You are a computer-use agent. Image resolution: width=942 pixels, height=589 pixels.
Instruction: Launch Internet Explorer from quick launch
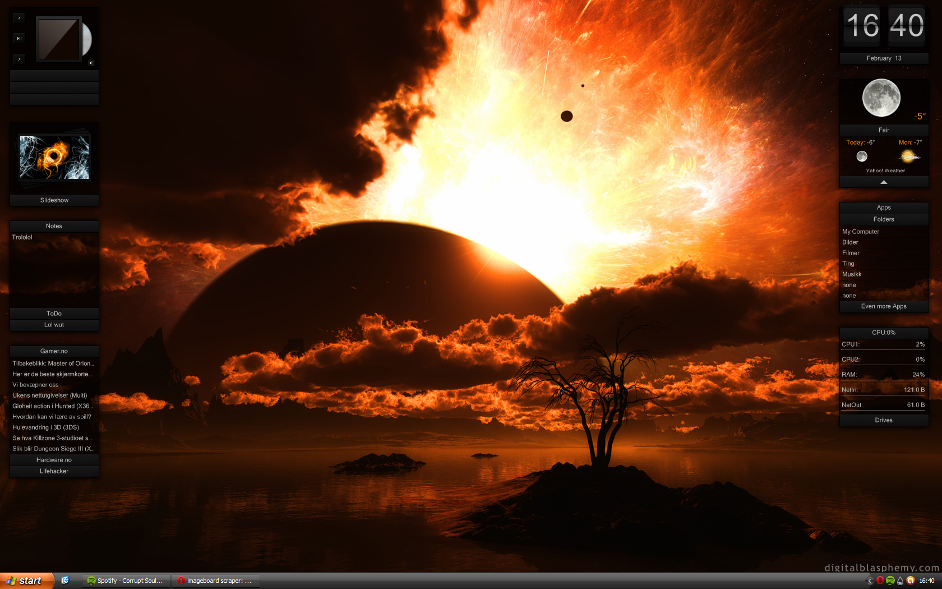65,581
